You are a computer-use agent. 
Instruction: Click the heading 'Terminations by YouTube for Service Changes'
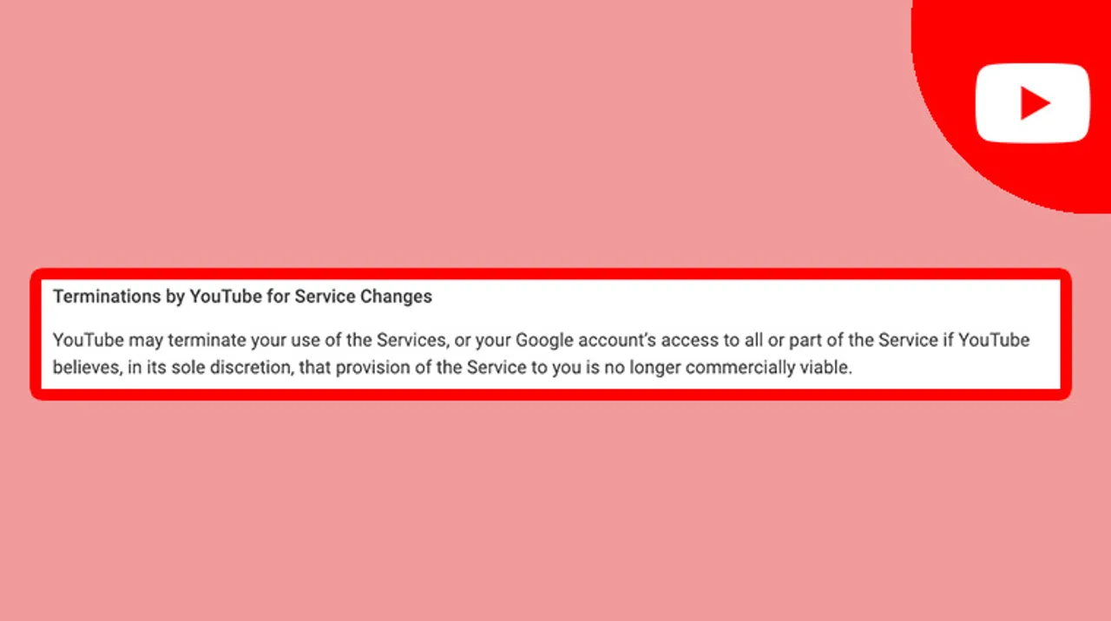[x=242, y=297]
